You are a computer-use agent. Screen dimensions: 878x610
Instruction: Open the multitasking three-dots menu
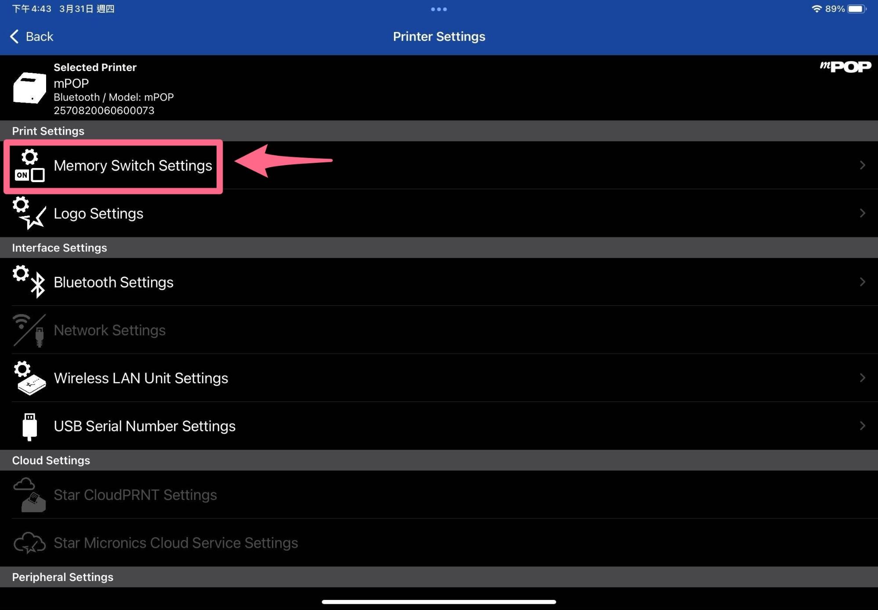click(x=439, y=9)
